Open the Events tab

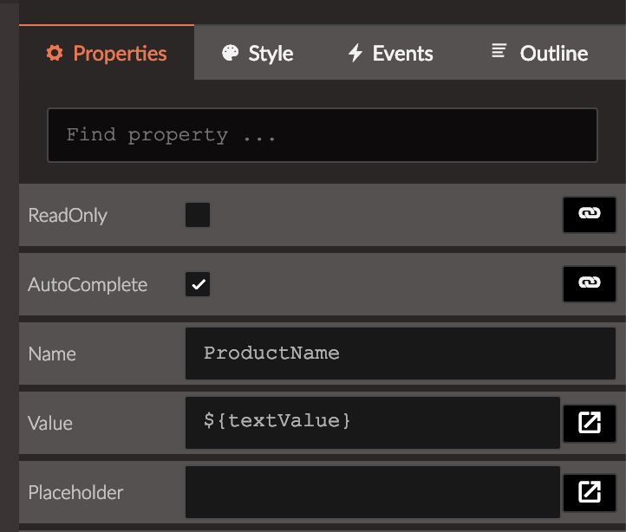click(x=390, y=53)
